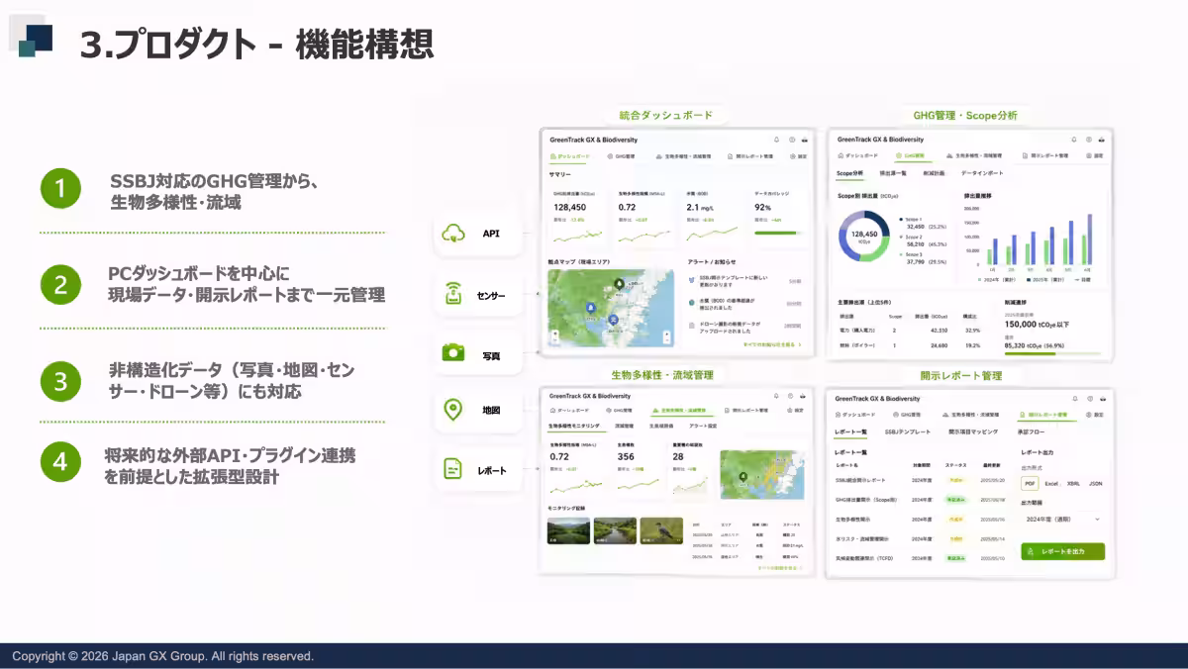Click the API cloud icon
This screenshot has width=1188, height=669.
[x=453, y=234]
